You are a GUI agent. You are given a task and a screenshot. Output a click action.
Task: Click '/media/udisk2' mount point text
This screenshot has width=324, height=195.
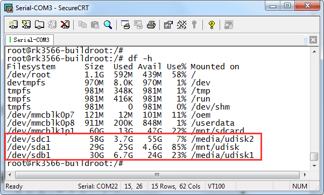pyautogui.click(x=222, y=139)
